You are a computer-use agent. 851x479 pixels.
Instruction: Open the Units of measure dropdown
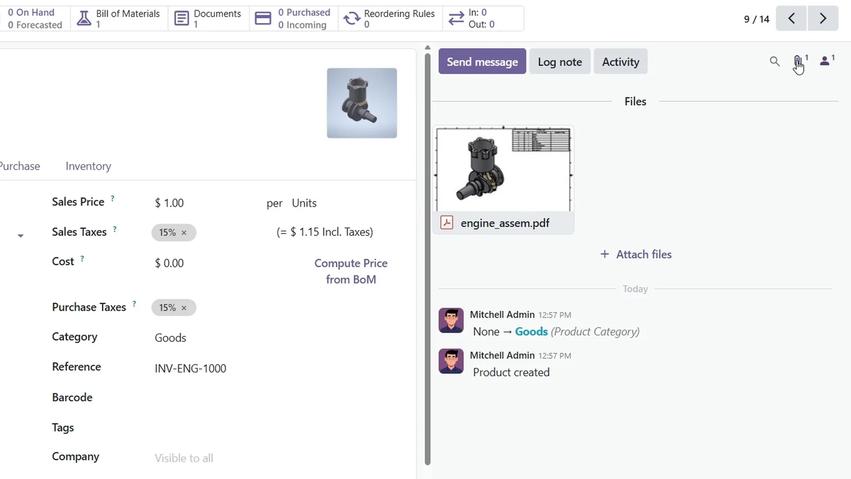(x=304, y=203)
